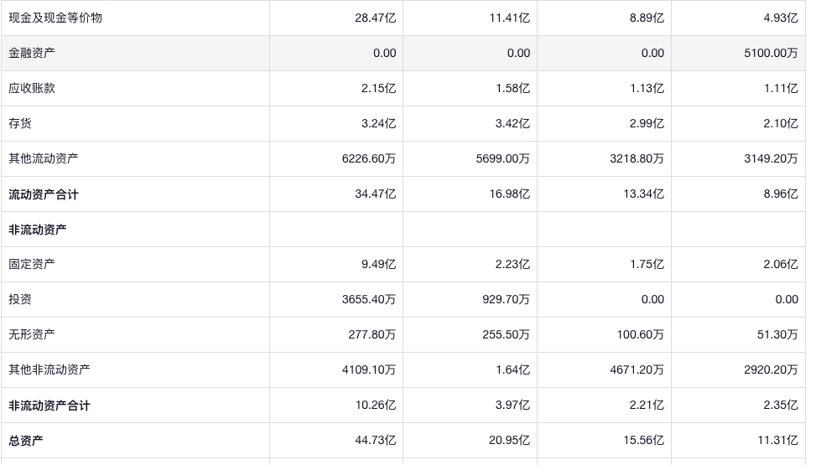Image resolution: width=816 pixels, height=465 pixels.
Task: Select the 存货 row label
Action: (x=20, y=123)
